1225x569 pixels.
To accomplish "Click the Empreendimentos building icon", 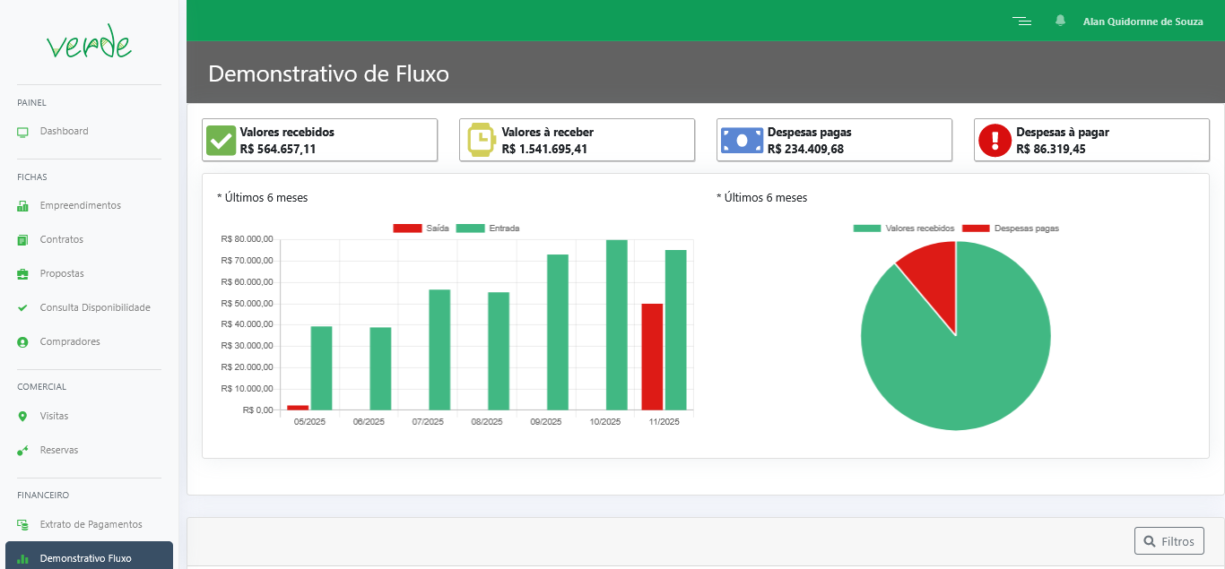I will [22, 205].
